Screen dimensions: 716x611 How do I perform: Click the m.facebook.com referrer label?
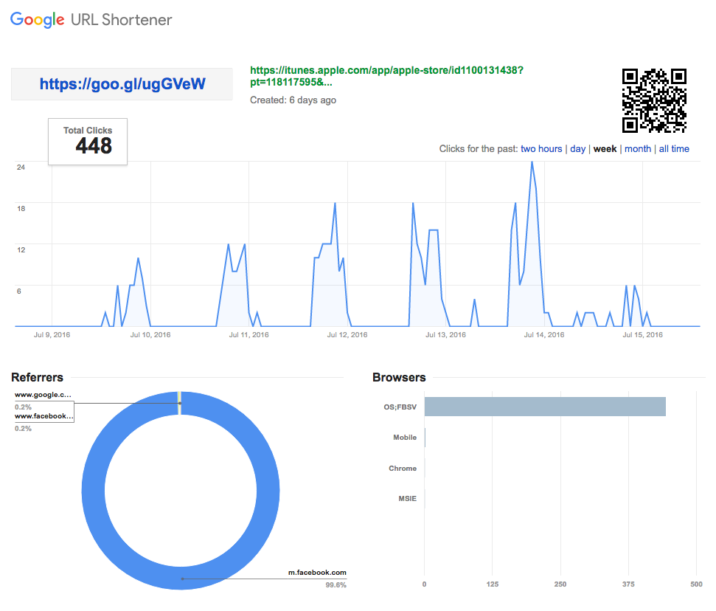(317, 572)
